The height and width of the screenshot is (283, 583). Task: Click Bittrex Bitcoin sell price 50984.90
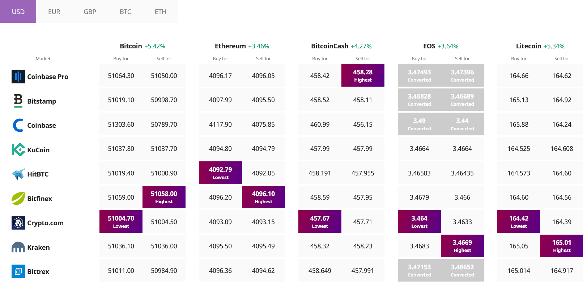(164, 270)
